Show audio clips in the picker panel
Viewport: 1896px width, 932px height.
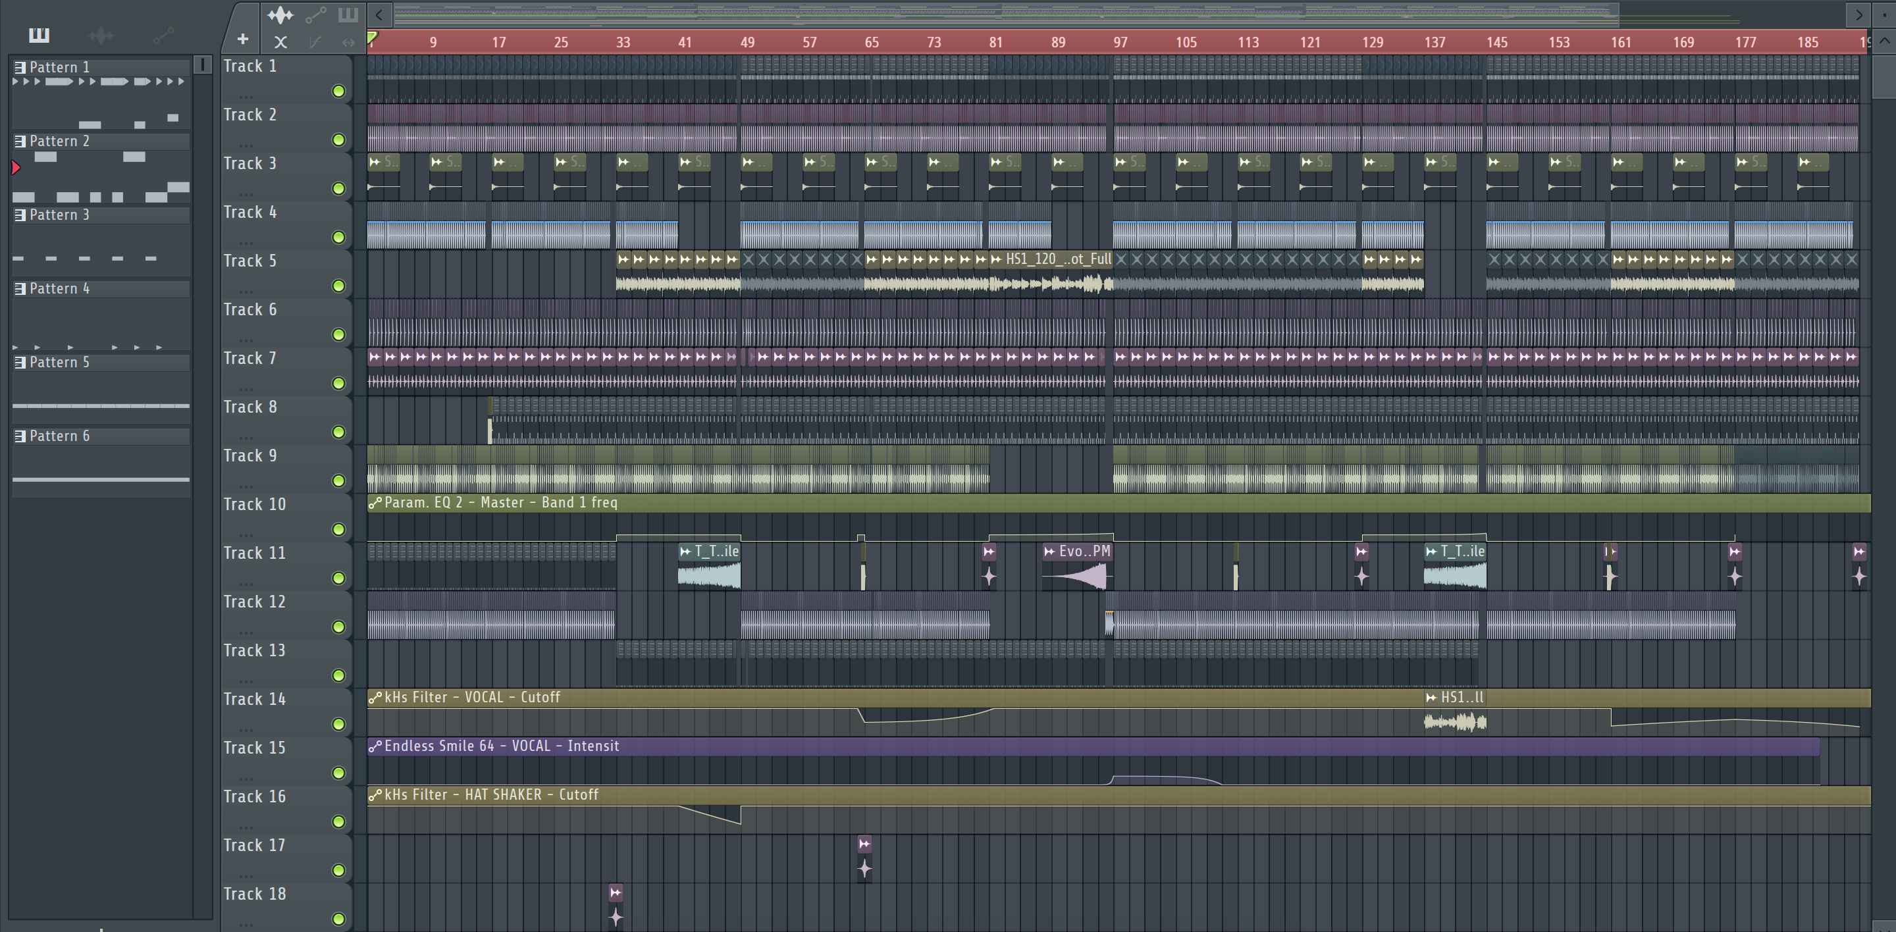click(x=101, y=35)
